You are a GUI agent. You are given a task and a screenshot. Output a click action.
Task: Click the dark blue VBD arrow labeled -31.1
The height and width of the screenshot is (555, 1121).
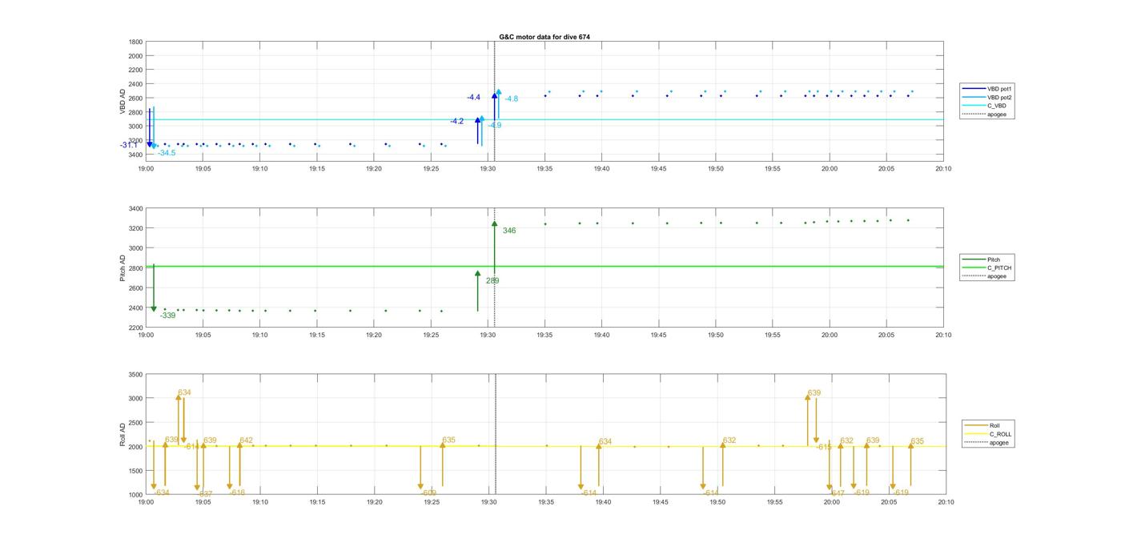tap(150, 128)
